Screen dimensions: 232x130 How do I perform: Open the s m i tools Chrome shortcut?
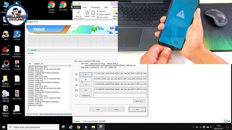pyautogui.click(x=63, y=6)
